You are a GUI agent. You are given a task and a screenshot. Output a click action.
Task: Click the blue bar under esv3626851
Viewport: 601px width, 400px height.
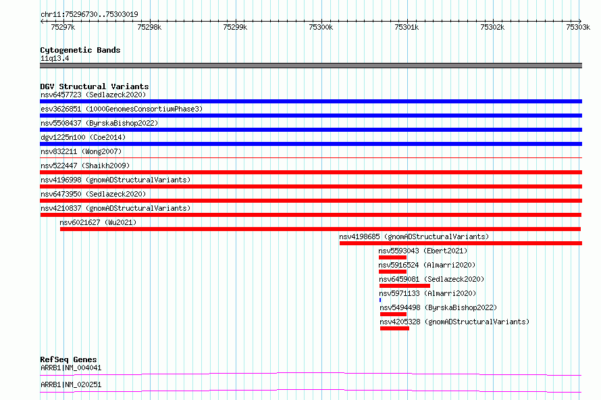[x=311, y=116]
